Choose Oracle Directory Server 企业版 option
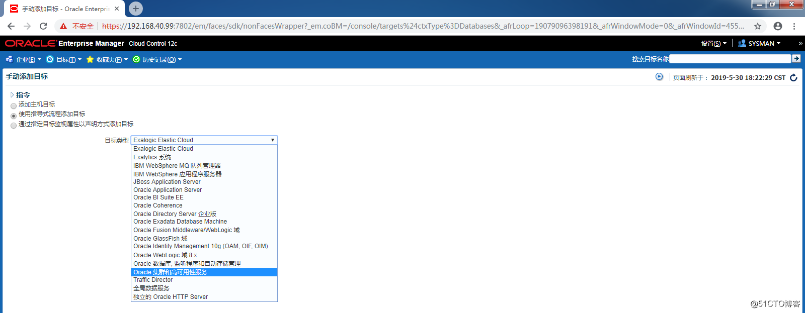 204,214
